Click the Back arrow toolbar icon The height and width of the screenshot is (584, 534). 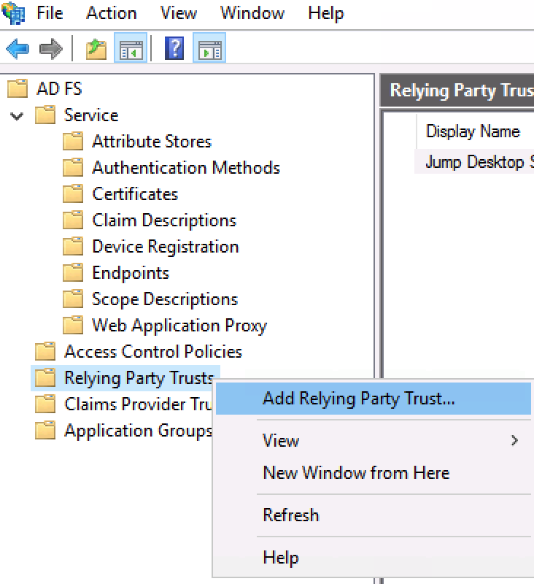click(18, 48)
